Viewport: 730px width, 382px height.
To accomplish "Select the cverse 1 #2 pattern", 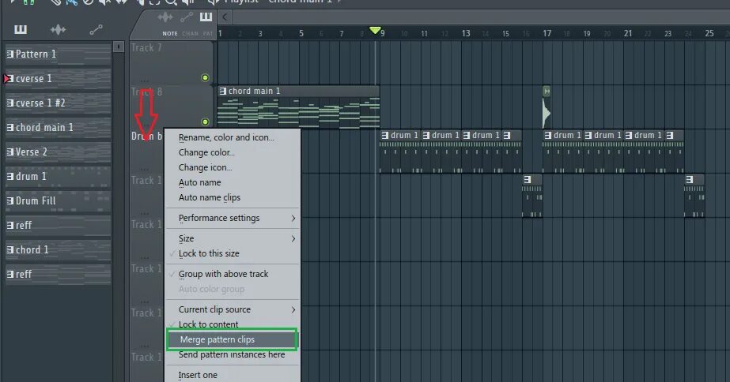I will [x=58, y=103].
